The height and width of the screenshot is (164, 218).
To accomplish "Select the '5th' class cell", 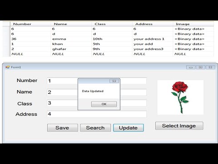I will tap(112, 44).
